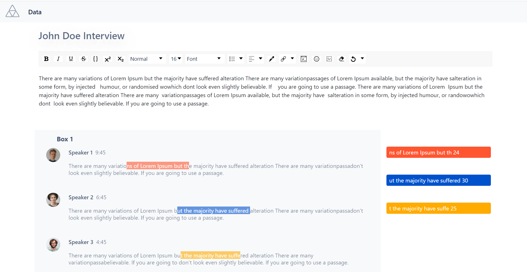Click the text align icon
The height and width of the screenshot is (272, 527).
(x=251, y=59)
